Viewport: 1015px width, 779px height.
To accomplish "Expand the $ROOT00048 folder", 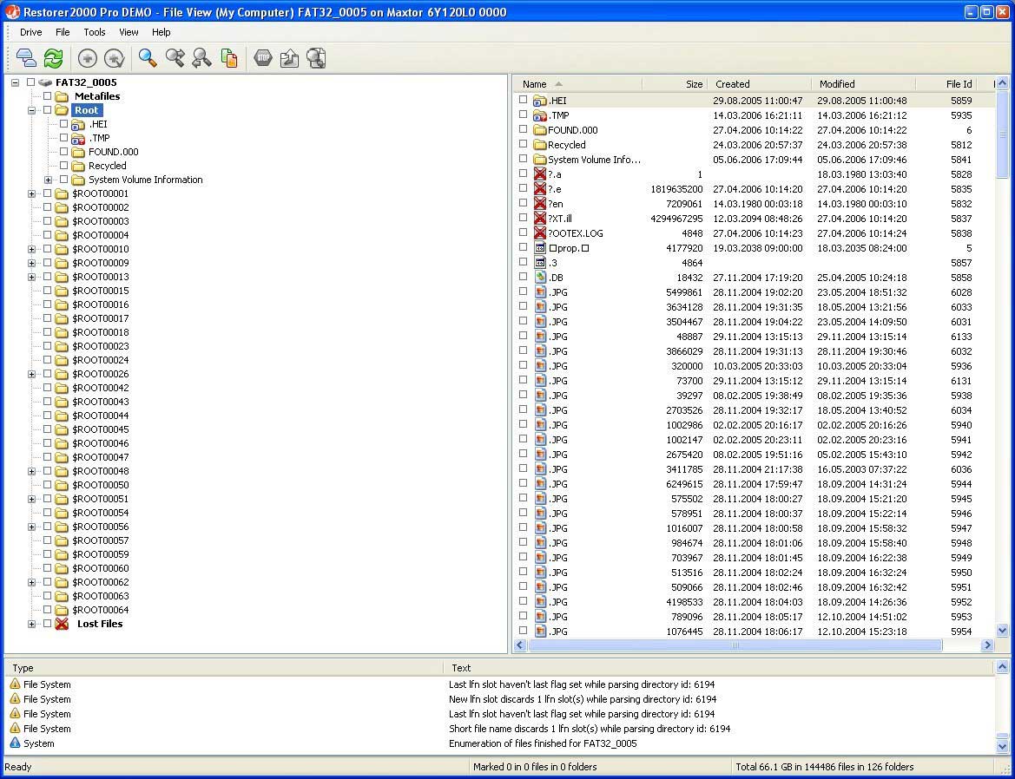I will pos(31,471).
